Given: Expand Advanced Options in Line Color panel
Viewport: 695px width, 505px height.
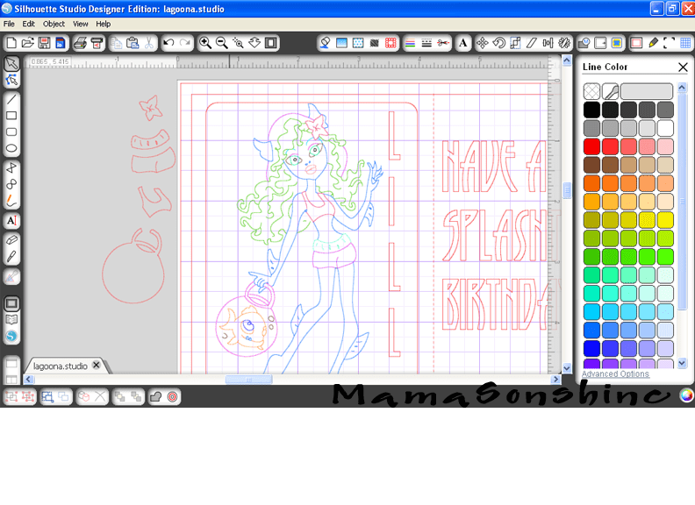Looking at the screenshot, I should pos(615,374).
